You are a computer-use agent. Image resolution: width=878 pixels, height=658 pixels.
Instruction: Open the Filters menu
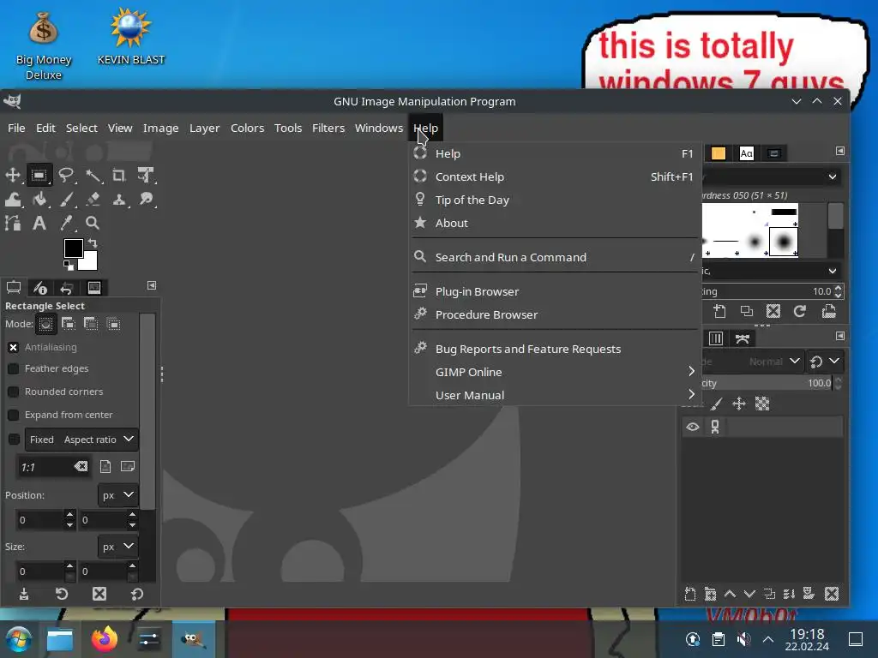click(x=328, y=129)
